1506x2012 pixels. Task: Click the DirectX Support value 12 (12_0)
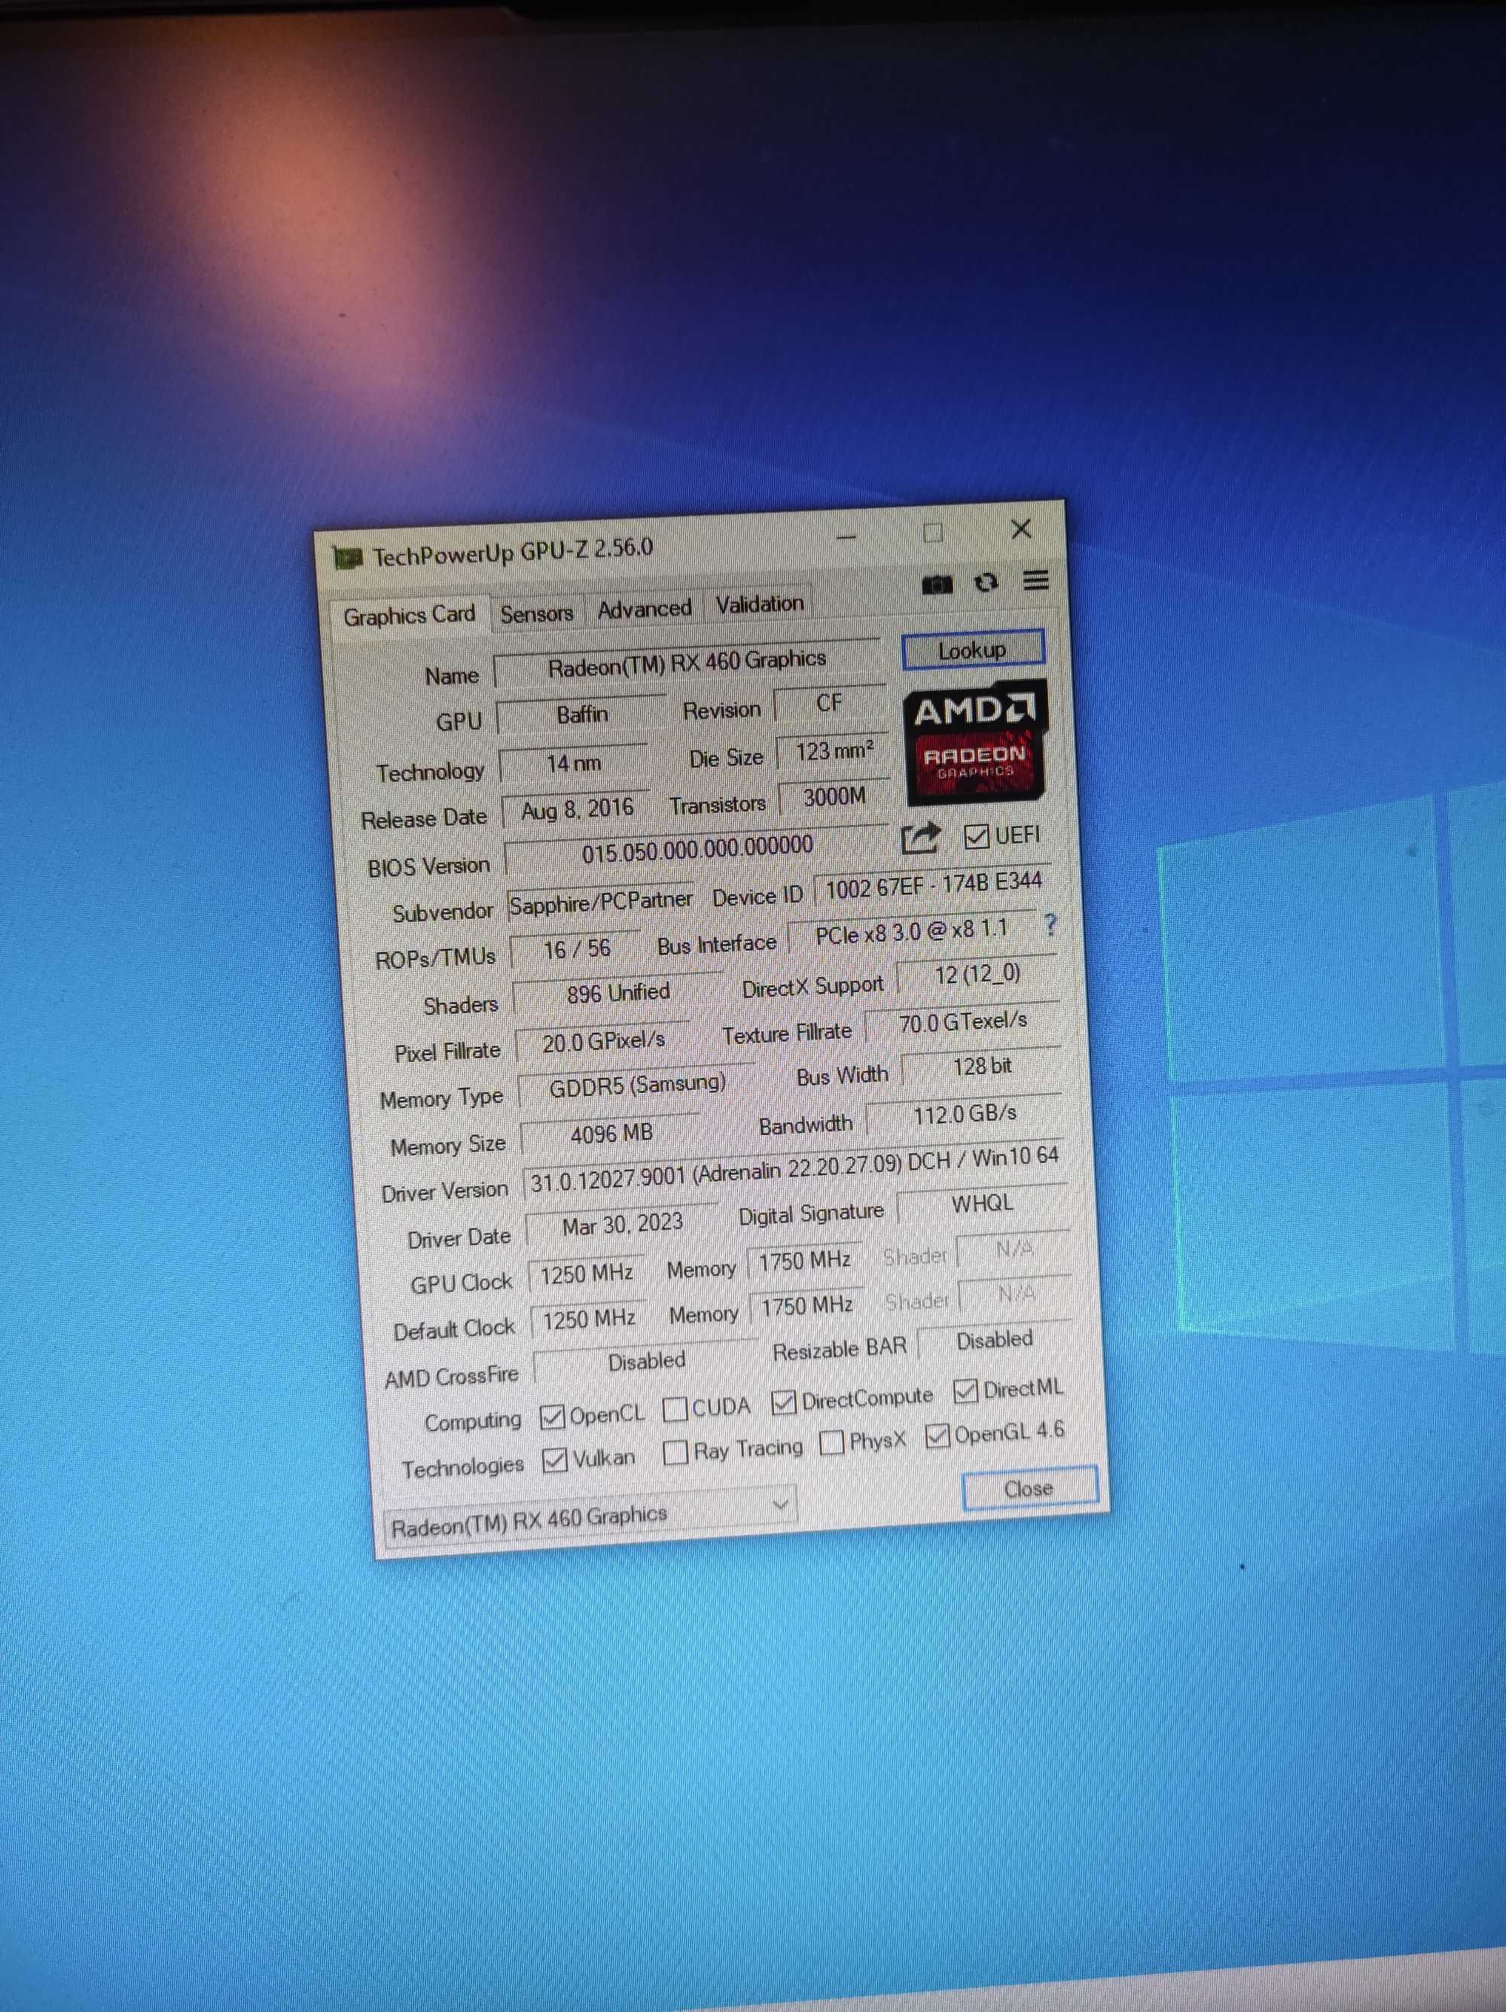[977, 975]
